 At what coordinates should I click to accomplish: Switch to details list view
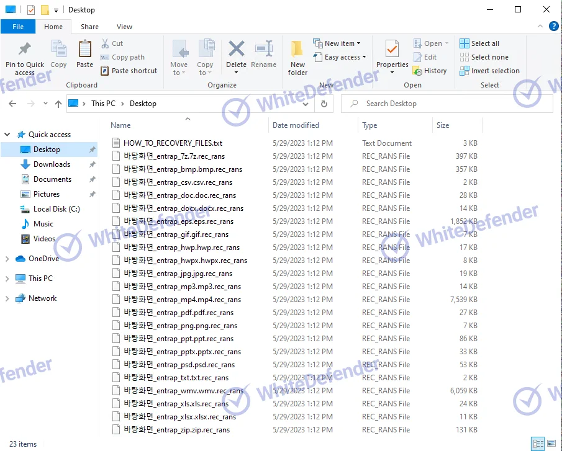click(x=538, y=444)
